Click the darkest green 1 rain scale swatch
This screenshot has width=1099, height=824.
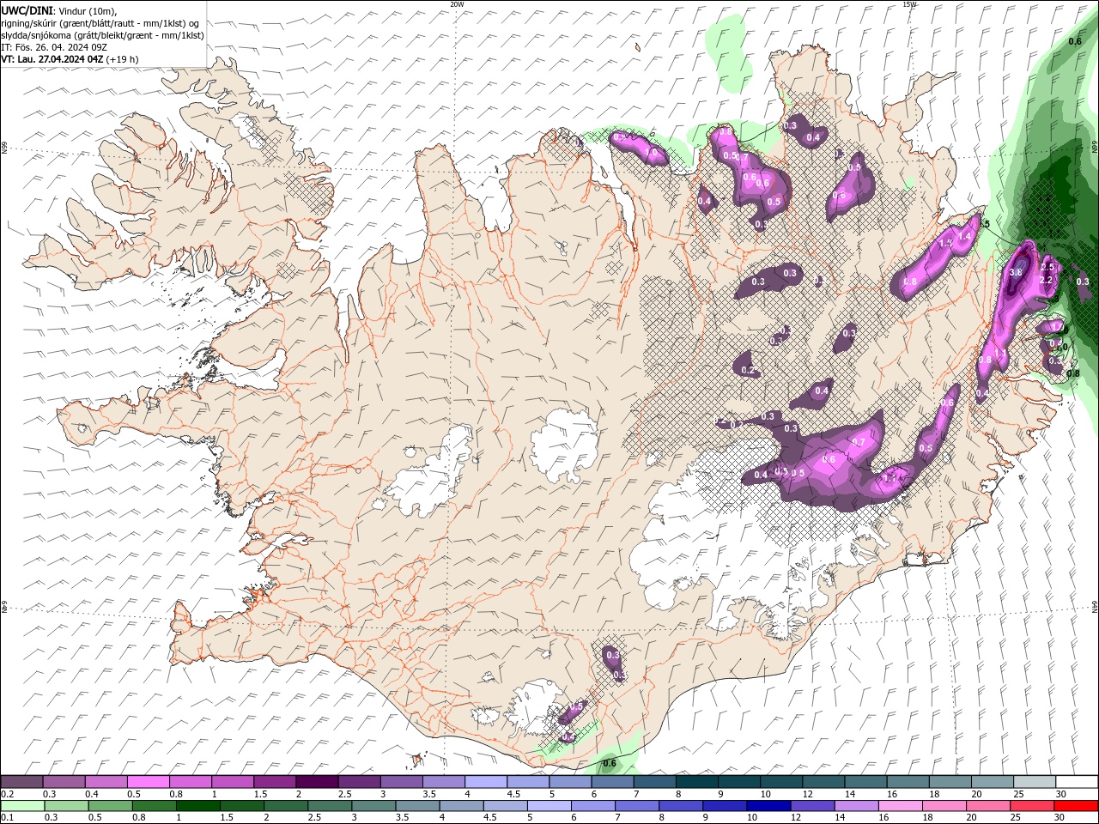click(197, 806)
